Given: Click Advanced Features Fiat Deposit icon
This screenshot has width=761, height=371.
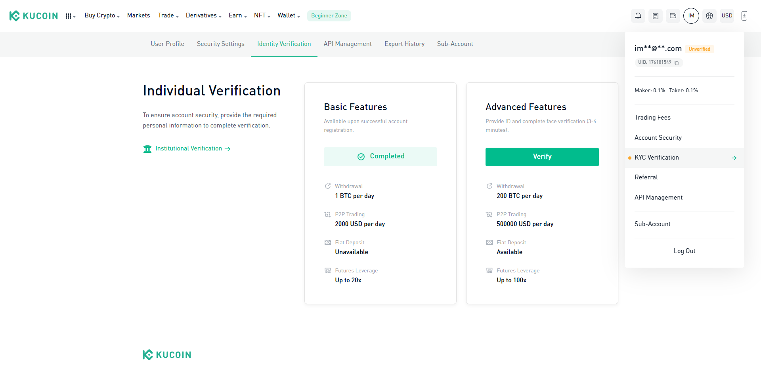Looking at the screenshot, I should tap(489, 242).
